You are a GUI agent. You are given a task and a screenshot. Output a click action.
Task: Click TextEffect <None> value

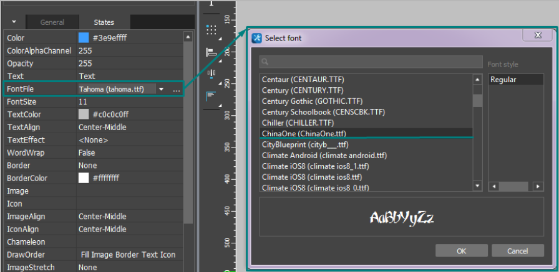click(x=93, y=140)
